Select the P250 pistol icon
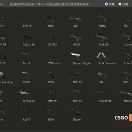The height and width of the screenshot is (132, 132). [51, 75]
